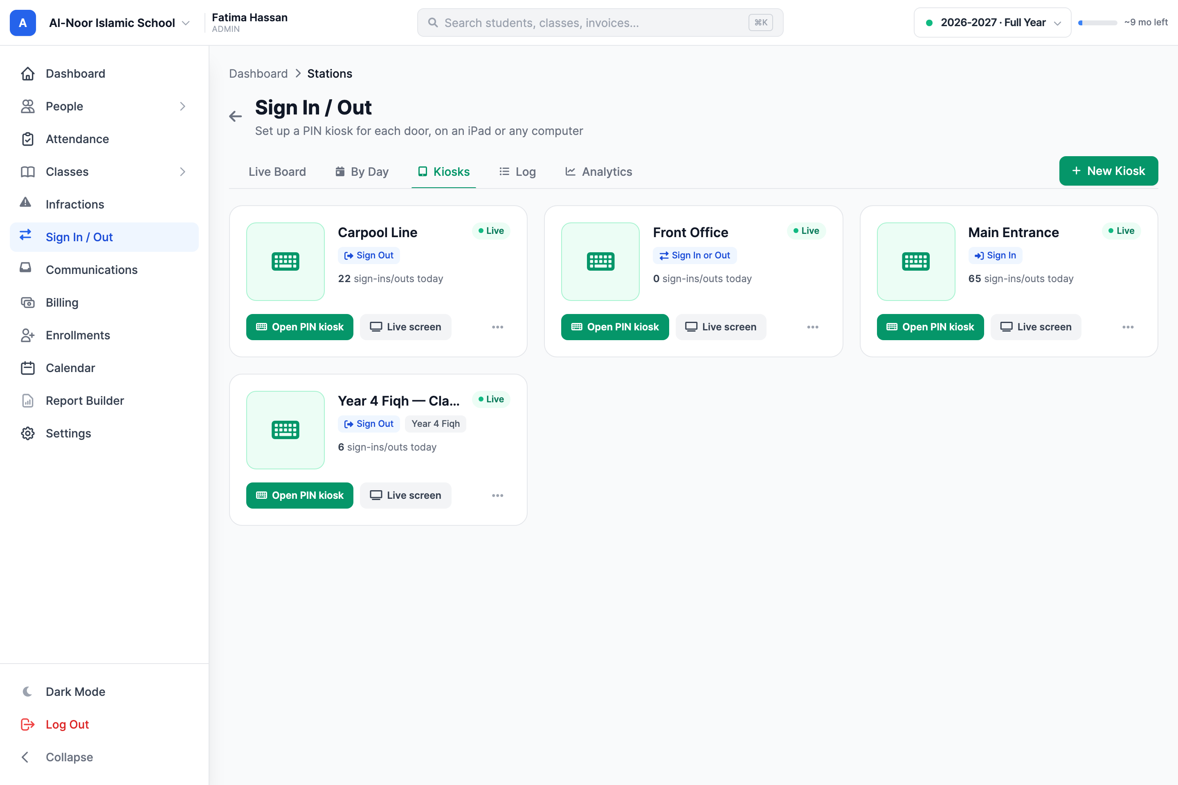This screenshot has width=1178, height=785.
Task: Click Main Entrance Sign In badge
Action: click(995, 255)
